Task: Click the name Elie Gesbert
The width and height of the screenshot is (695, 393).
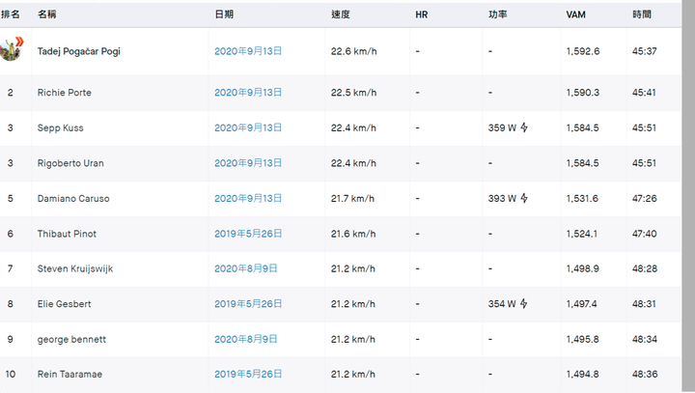Action: 65,304
